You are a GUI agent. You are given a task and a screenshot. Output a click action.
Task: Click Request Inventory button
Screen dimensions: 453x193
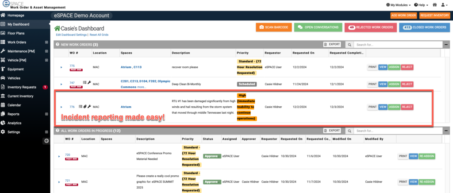coord(434,15)
